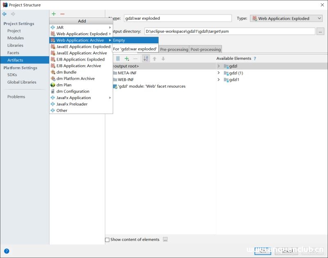
Task: Toggle Show content of elements checkbox
Action: tap(107, 240)
